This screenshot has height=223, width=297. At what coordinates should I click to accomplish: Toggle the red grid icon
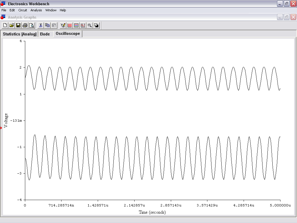[x=70, y=26]
